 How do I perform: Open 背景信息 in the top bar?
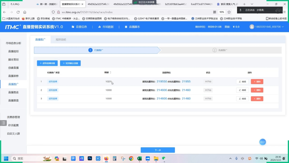[79, 27]
